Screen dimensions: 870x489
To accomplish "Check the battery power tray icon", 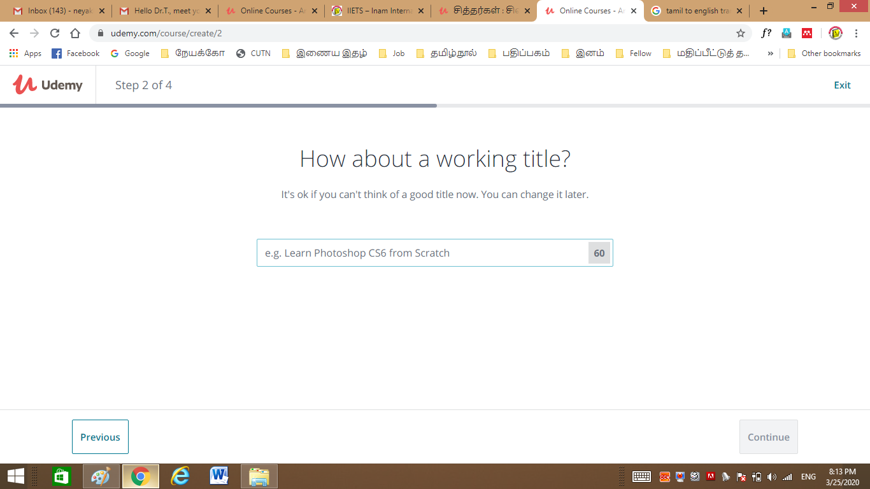I will [757, 476].
